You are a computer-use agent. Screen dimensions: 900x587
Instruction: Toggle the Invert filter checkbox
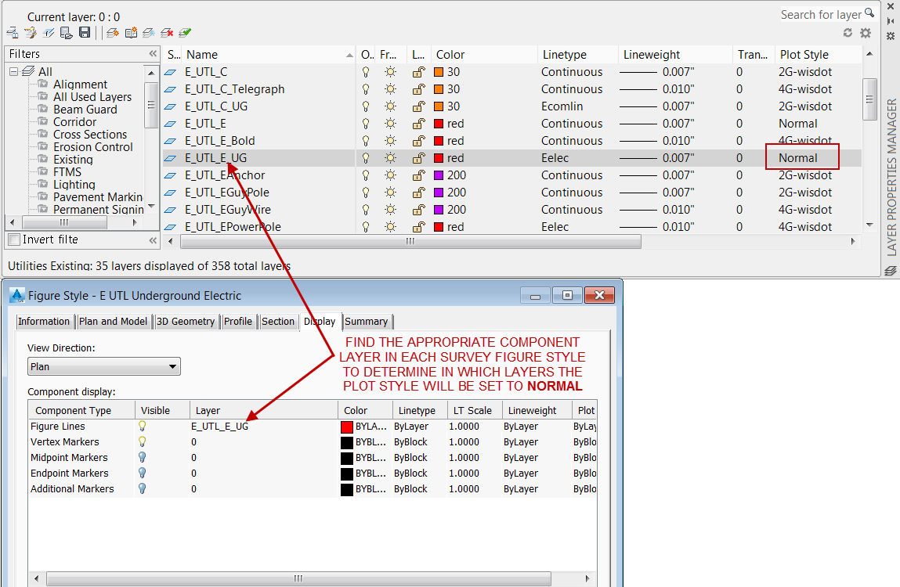14,239
